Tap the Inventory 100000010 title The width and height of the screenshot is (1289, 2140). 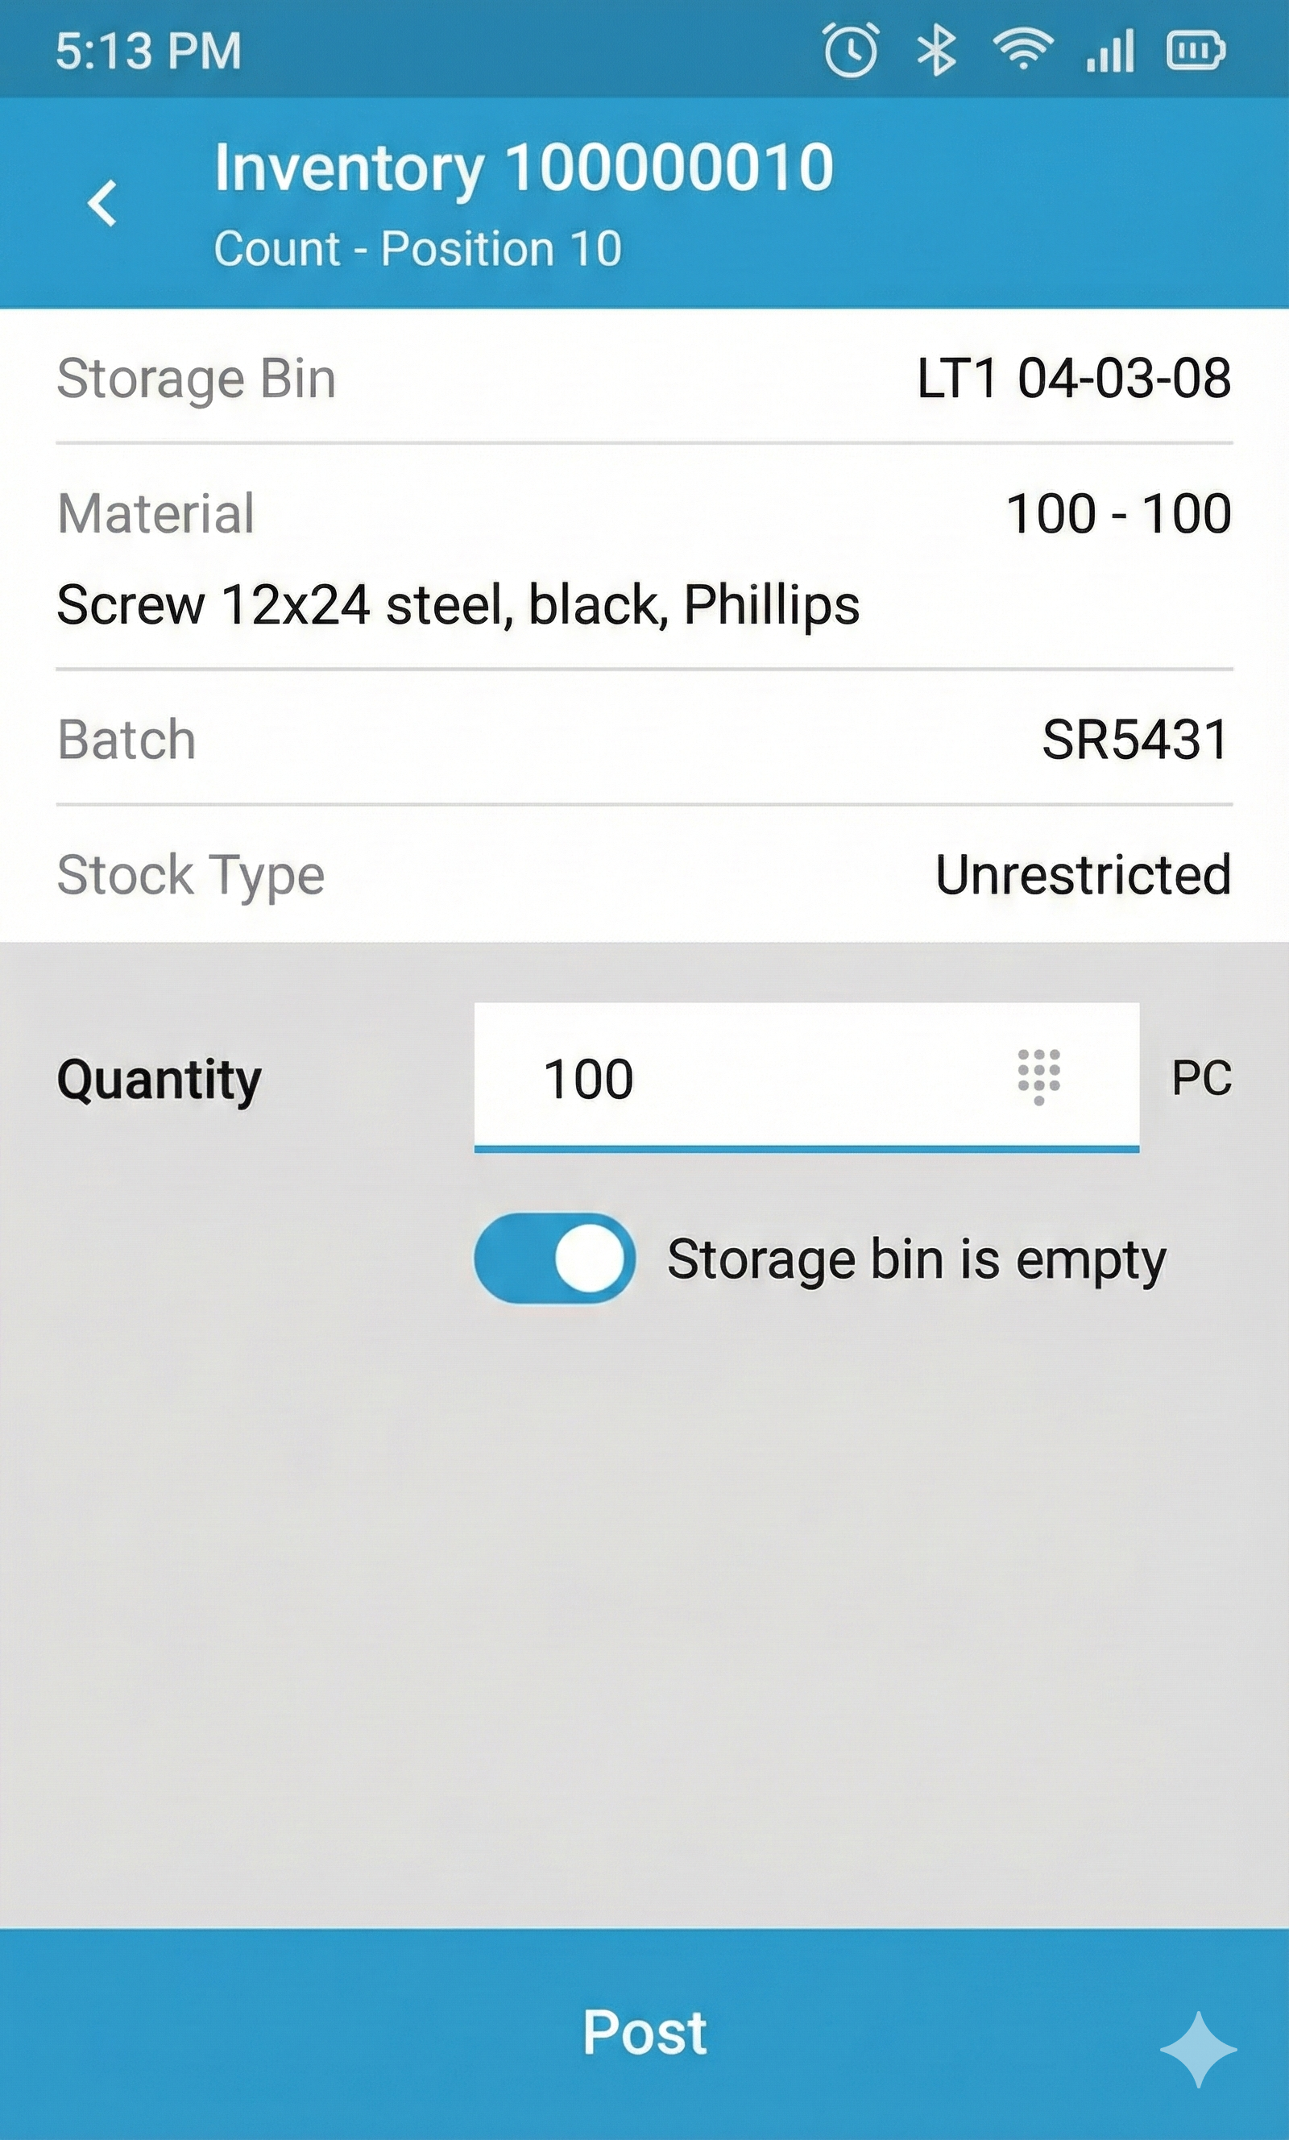click(x=524, y=167)
